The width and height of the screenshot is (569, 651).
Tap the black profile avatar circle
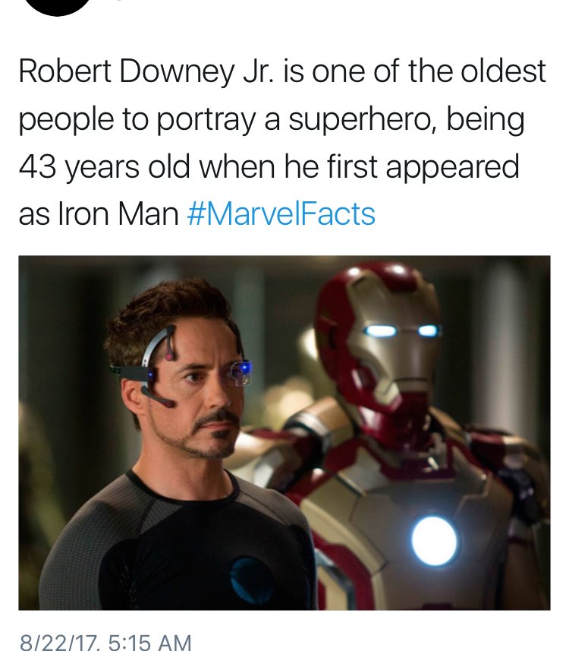pos(58,6)
